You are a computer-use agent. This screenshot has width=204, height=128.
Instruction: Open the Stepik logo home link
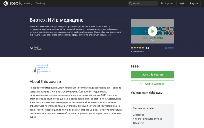pyautogui.click(x=13, y=3)
